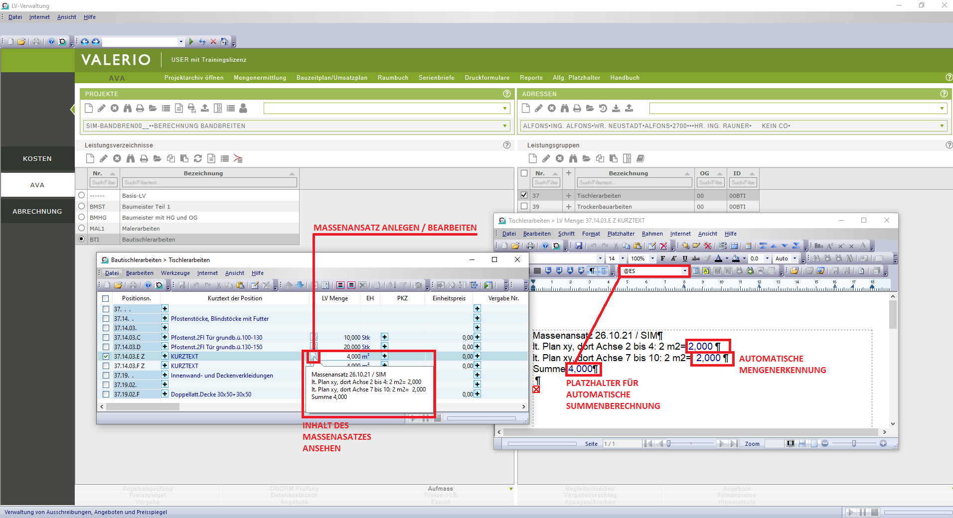Open the @ES placeholder dropdown
Image resolution: width=953 pixels, height=518 pixels.
[x=685, y=271]
